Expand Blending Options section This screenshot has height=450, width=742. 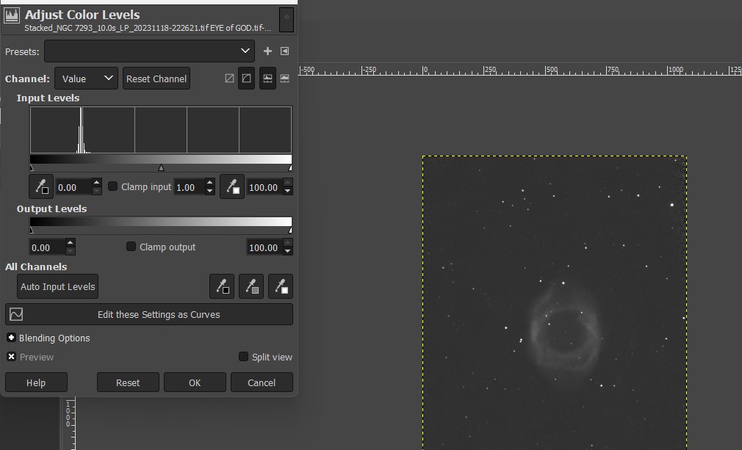coord(12,338)
